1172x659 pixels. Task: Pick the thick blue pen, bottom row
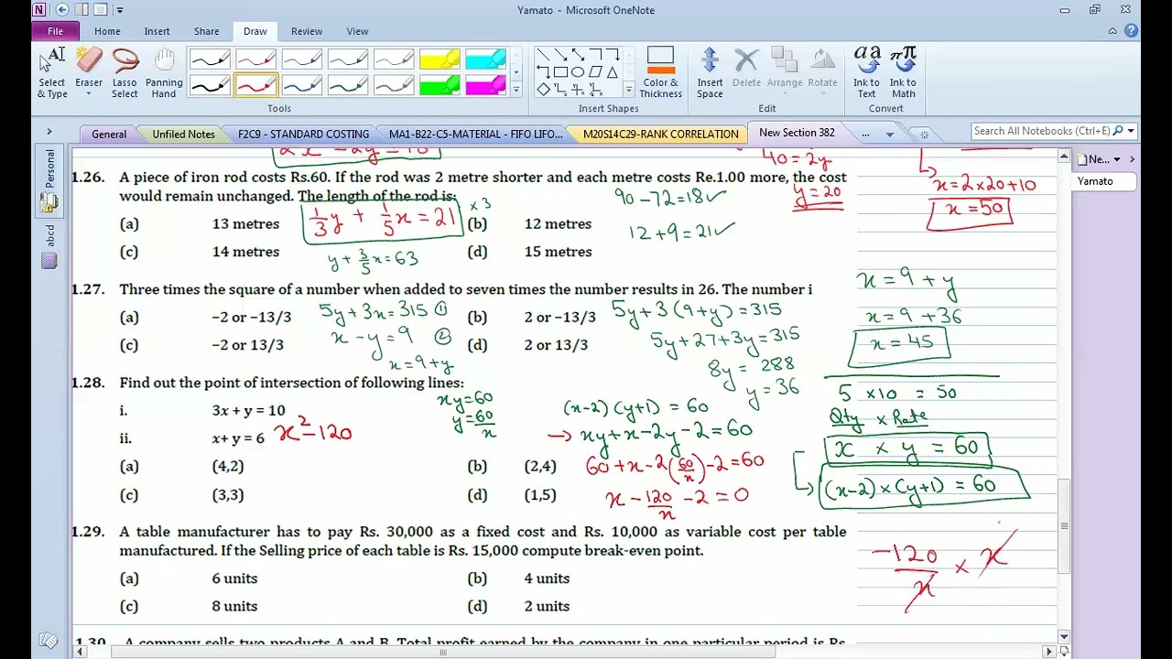click(x=301, y=86)
